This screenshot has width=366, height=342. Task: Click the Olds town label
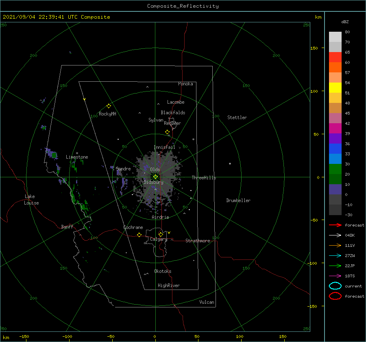click(155, 170)
